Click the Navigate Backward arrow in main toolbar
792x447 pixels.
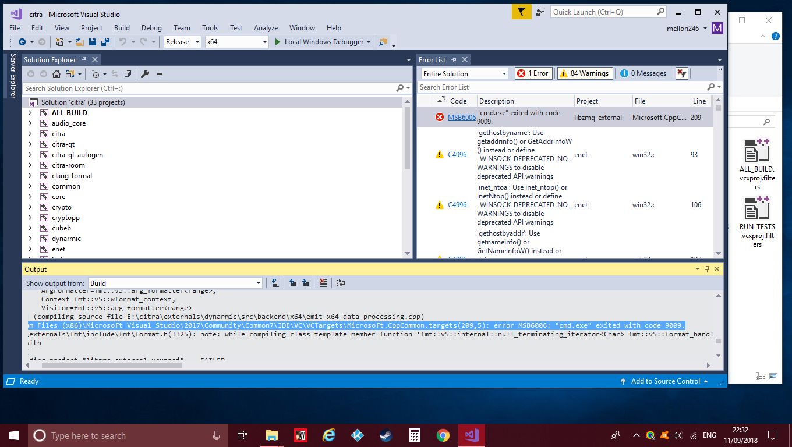click(22, 42)
